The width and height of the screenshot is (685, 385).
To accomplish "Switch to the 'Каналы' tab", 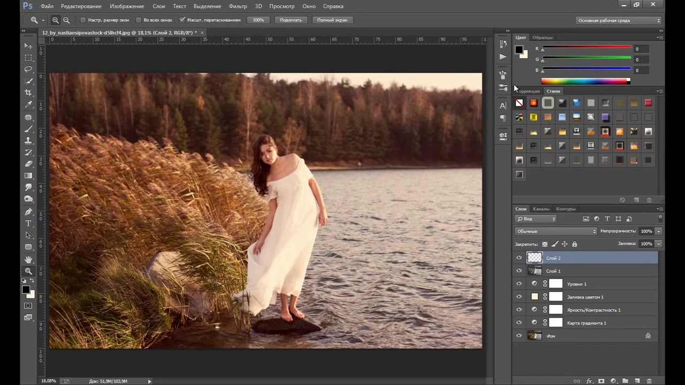I will click(x=541, y=209).
